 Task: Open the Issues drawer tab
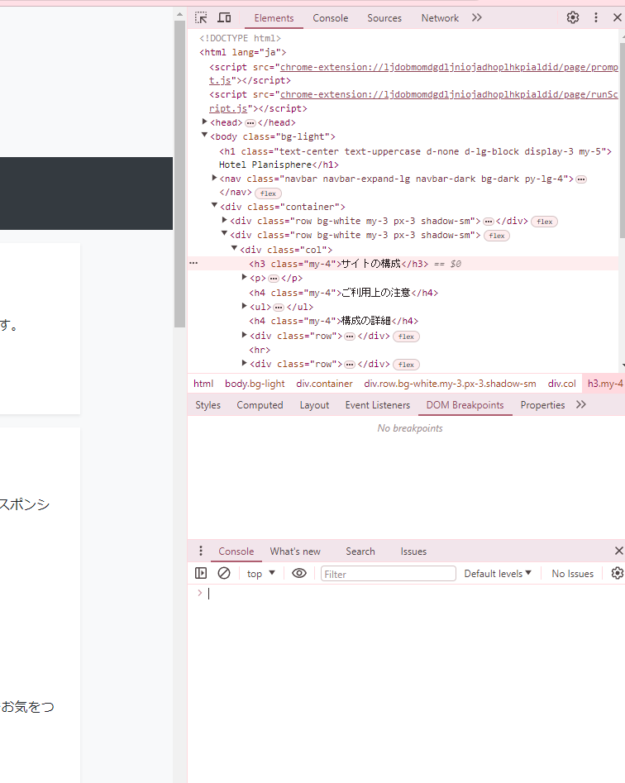click(413, 551)
